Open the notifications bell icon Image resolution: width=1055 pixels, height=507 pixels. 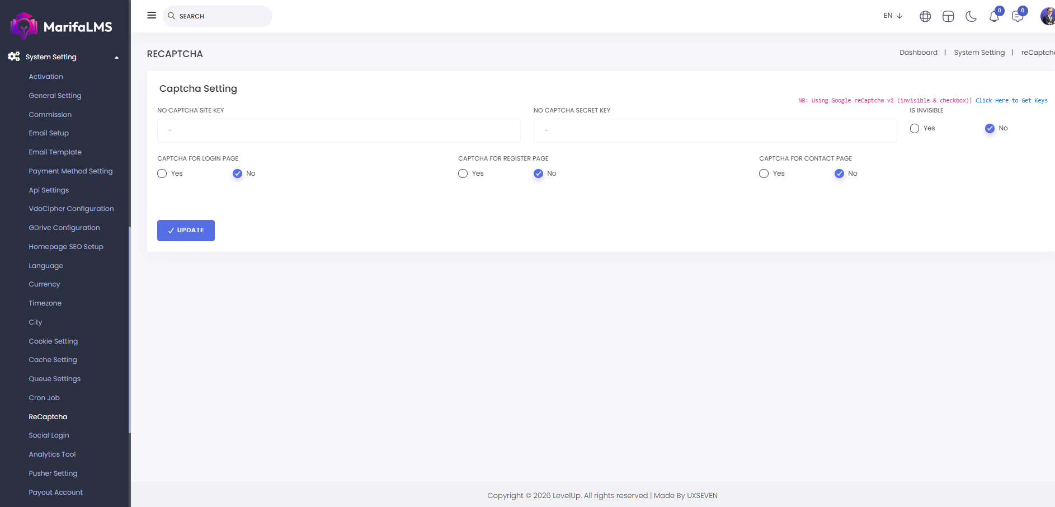point(994,17)
